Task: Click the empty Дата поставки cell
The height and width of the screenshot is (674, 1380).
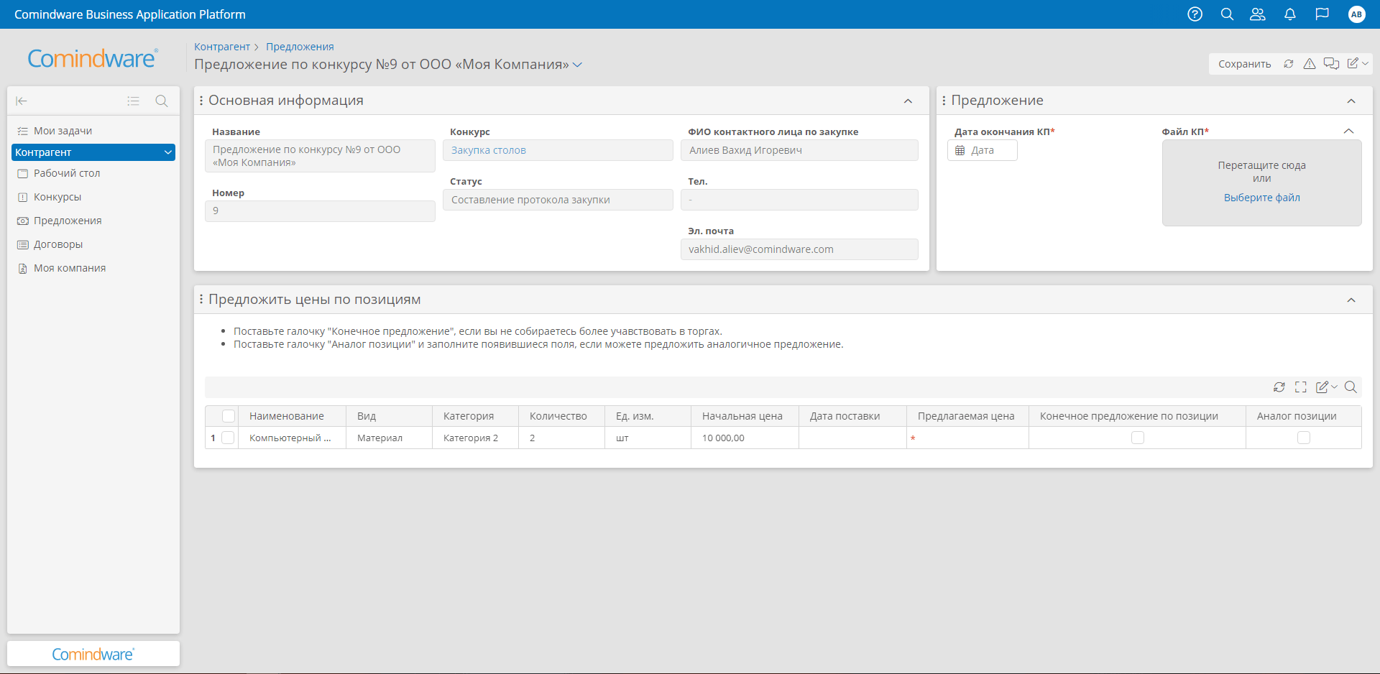Action: [x=852, y=438]
